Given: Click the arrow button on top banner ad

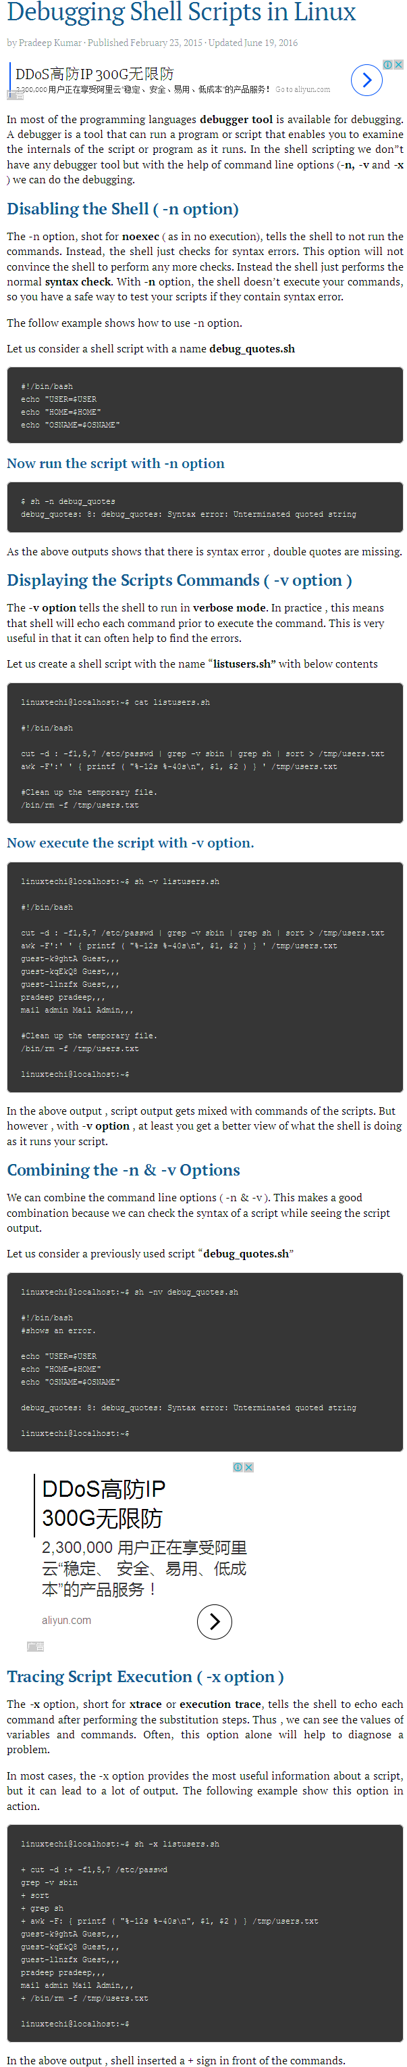Looking at the screenshot, I should pos(366,79).
